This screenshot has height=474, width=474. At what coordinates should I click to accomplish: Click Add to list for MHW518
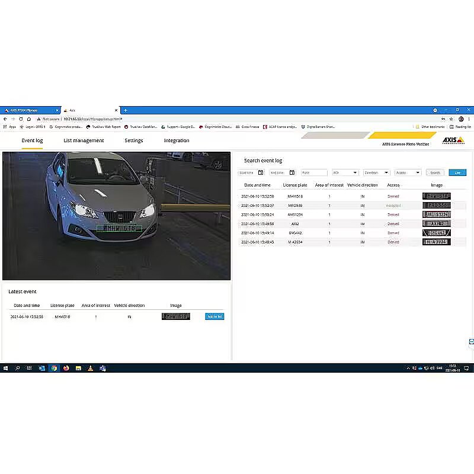point(214,316)
